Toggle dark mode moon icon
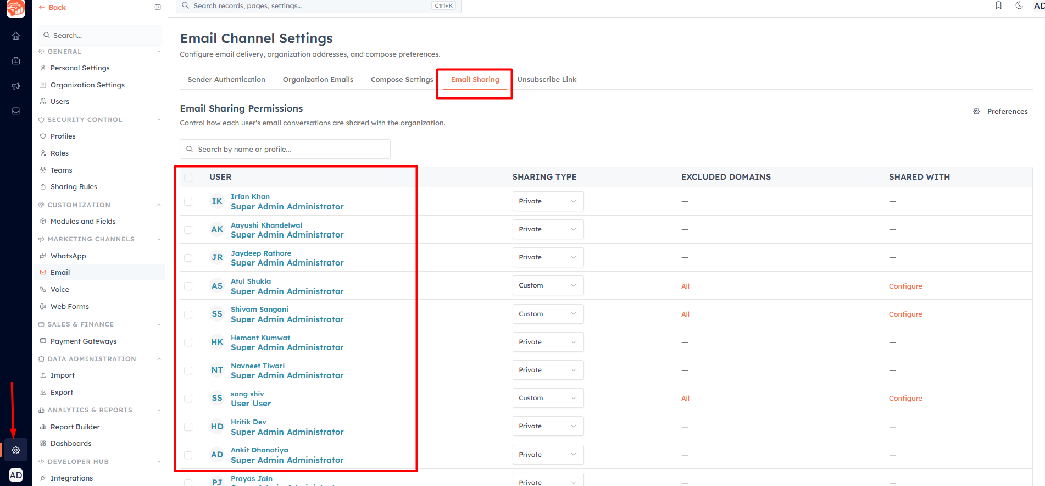 1019,5
